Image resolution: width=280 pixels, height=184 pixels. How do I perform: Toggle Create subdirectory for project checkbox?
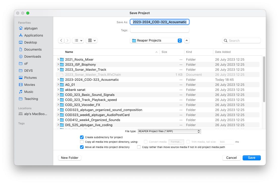(x=82, y=137)
